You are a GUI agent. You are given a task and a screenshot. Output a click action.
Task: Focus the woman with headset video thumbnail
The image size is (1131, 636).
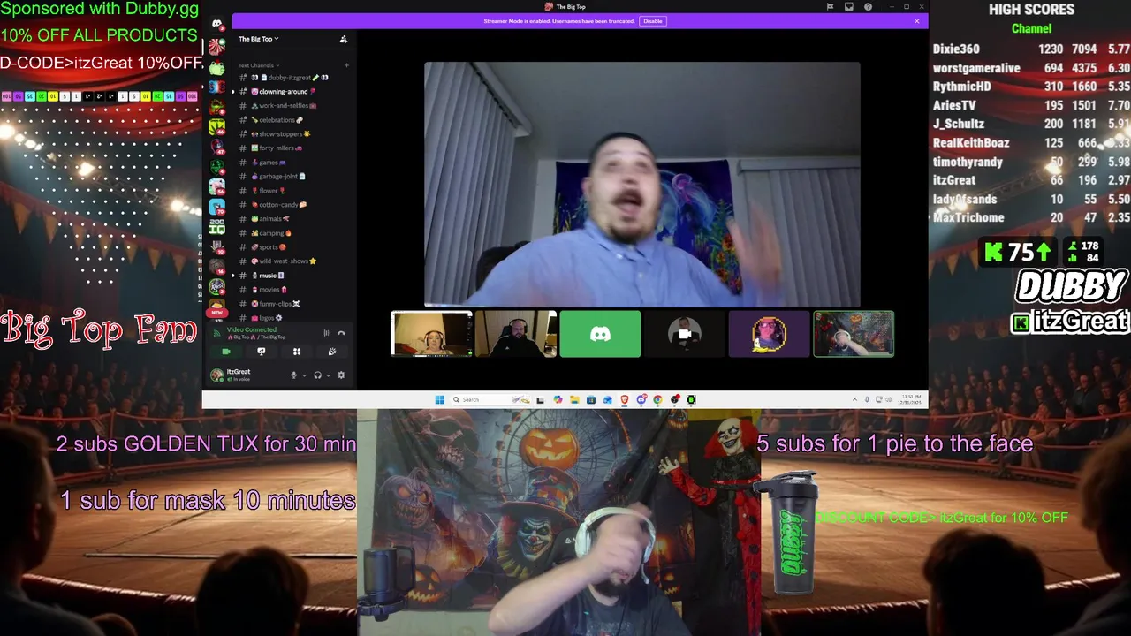(432, 334)
